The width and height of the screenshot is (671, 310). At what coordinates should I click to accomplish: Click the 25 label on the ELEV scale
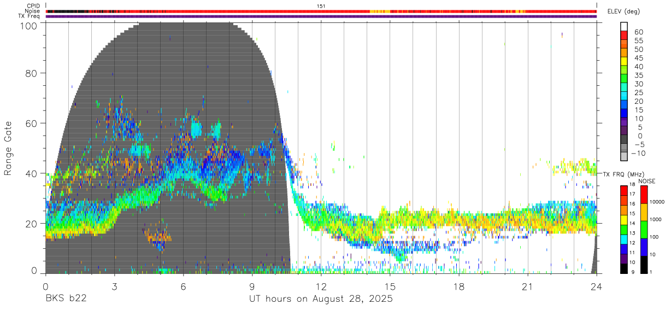tap(638, 92)
